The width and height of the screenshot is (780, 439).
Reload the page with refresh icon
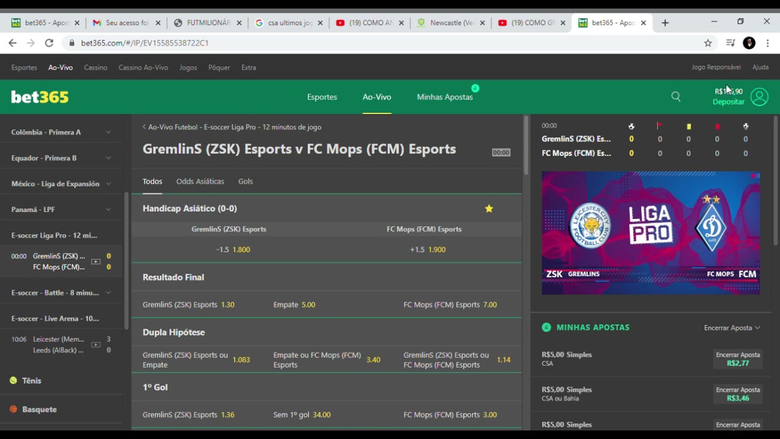pyautogui.click(x=49, y=43)
